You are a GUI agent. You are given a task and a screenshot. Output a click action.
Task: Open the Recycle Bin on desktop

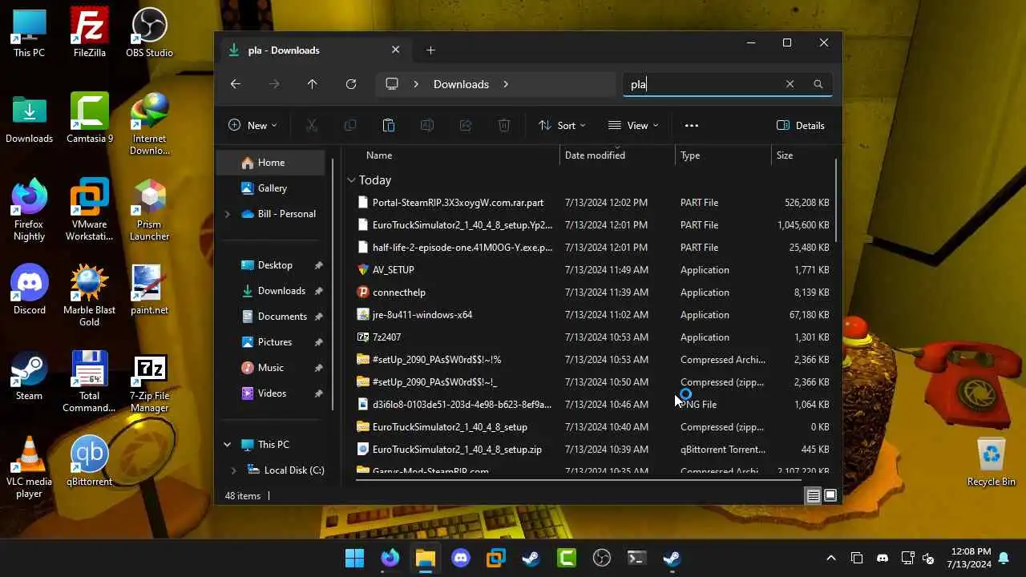[991, 461]
